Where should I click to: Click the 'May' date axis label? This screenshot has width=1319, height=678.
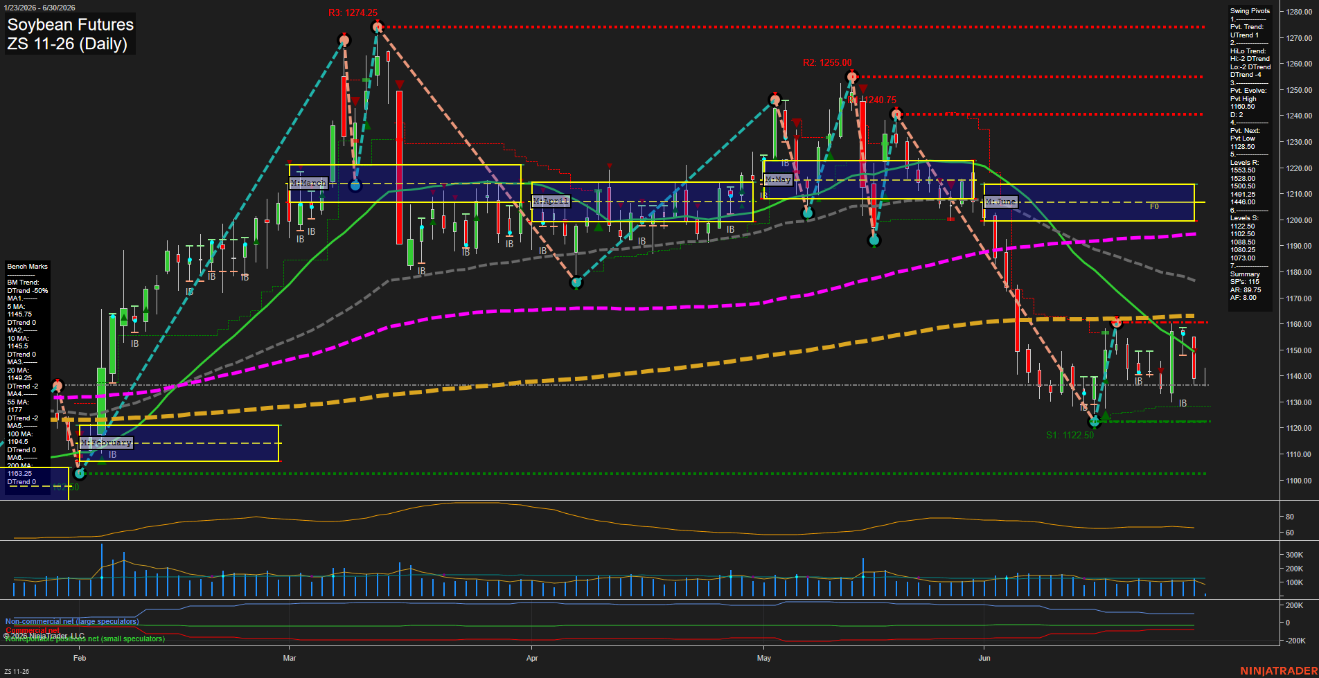coord(764,658)
